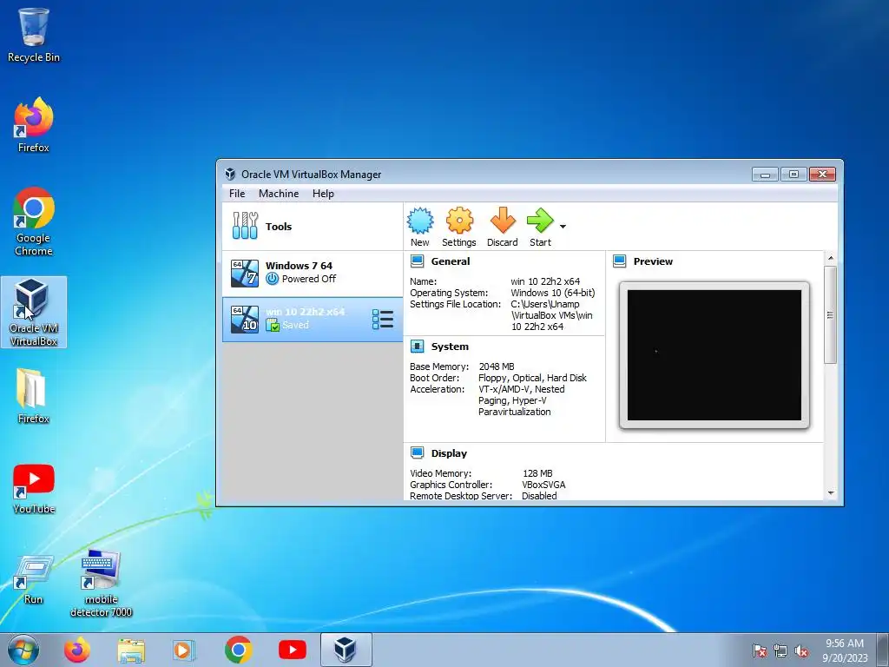Click the Preview heading text
Screen dimensions: 889x667
pyautogui.click(x=653, y=261)
